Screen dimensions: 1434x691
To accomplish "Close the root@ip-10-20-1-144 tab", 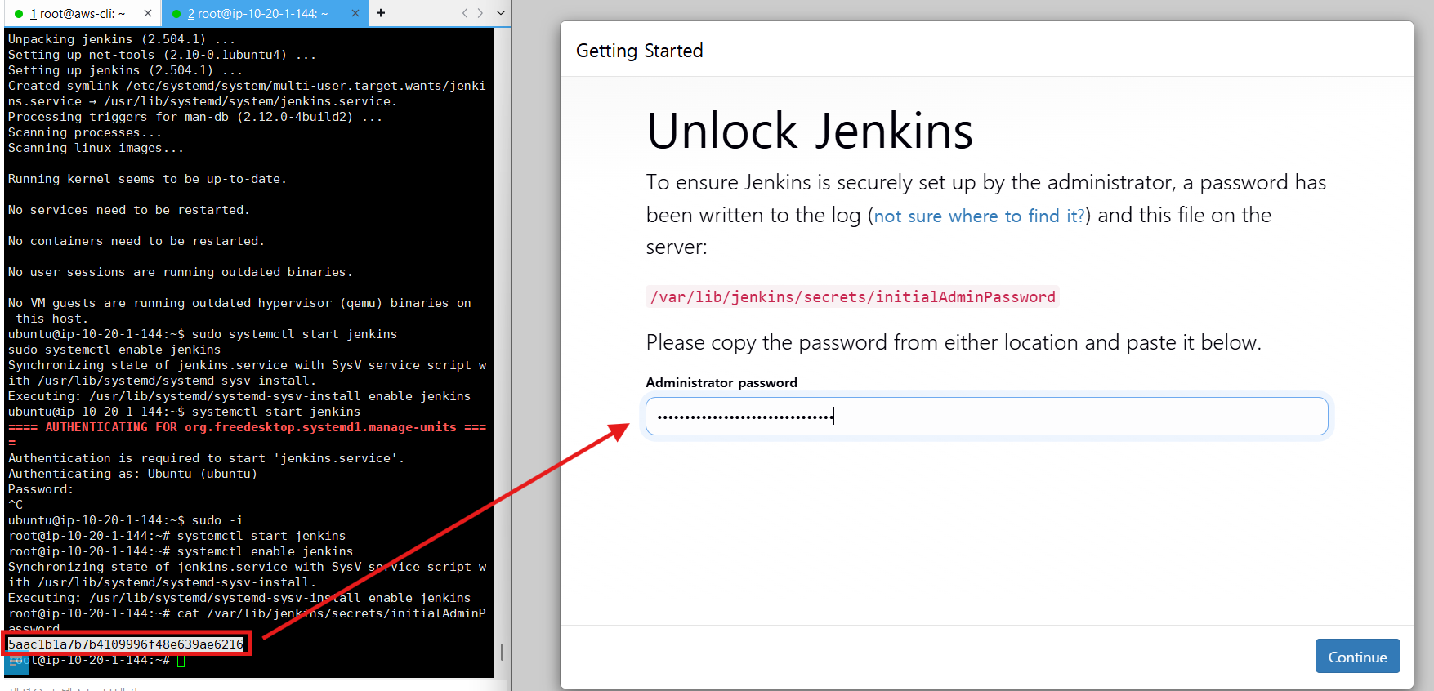I will [x=355, y=13].
